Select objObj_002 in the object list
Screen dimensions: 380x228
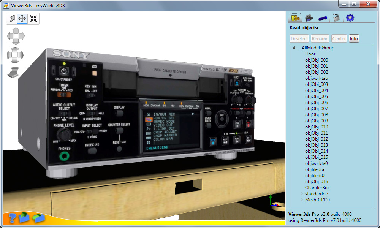pyautogui.click(x=317, y=72)
